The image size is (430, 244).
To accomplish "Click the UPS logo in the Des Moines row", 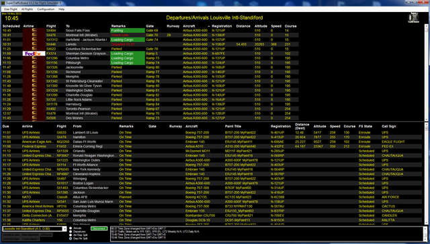I will pos(34,118).
